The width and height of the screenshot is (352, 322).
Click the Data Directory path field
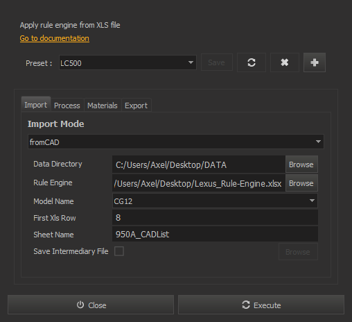click(x=199, y=164)
